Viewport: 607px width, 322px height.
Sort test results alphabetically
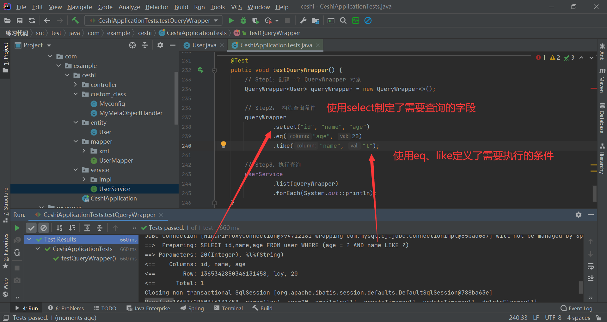pos(59,228)
